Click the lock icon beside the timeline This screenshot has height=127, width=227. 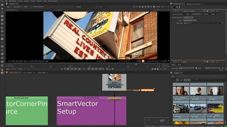pyautogui.click(x=157, y=69)
